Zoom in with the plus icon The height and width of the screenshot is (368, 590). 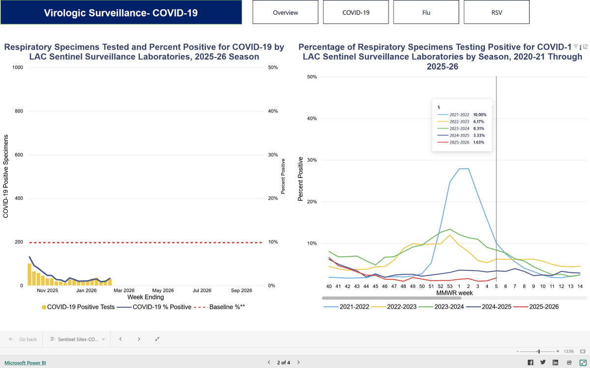click(x=558, y=351)
